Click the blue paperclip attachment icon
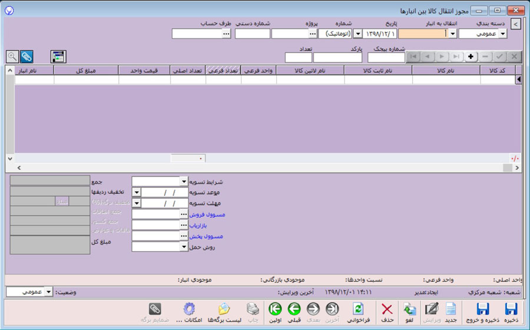The image size is (530, 330). coord(26,56)
